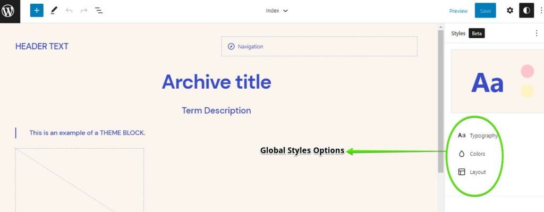
Task: Open the Index template dropdown
Action: (x=277, y=11)
